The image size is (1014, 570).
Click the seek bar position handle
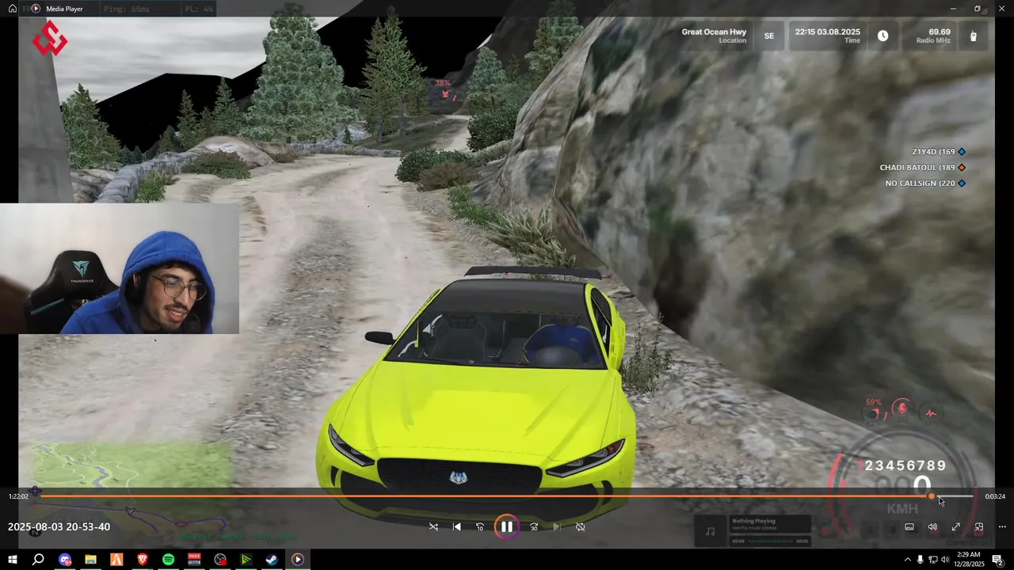point(932,496)
